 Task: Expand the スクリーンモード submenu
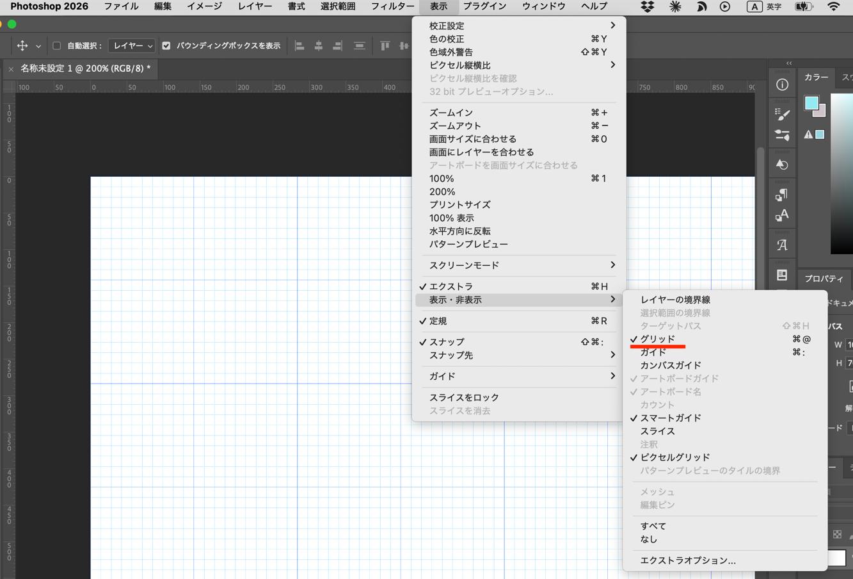tap(518, 265)
